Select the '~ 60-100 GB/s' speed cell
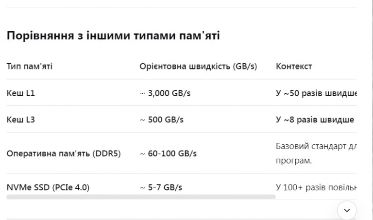 [168, 153]
